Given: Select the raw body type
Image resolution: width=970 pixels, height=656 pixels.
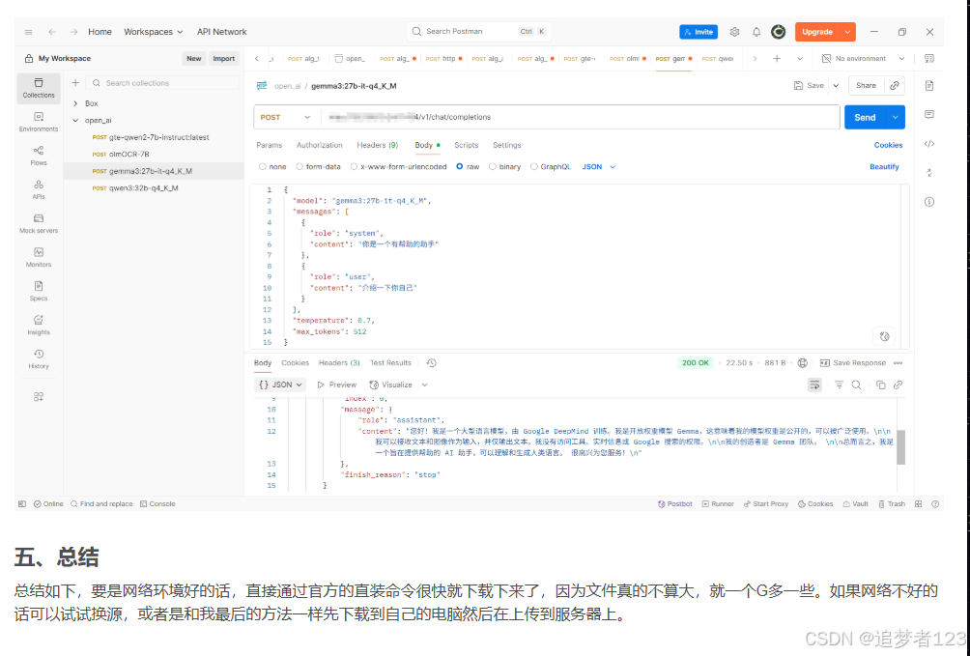Looking at the screenshot, I should pos(467,166).
